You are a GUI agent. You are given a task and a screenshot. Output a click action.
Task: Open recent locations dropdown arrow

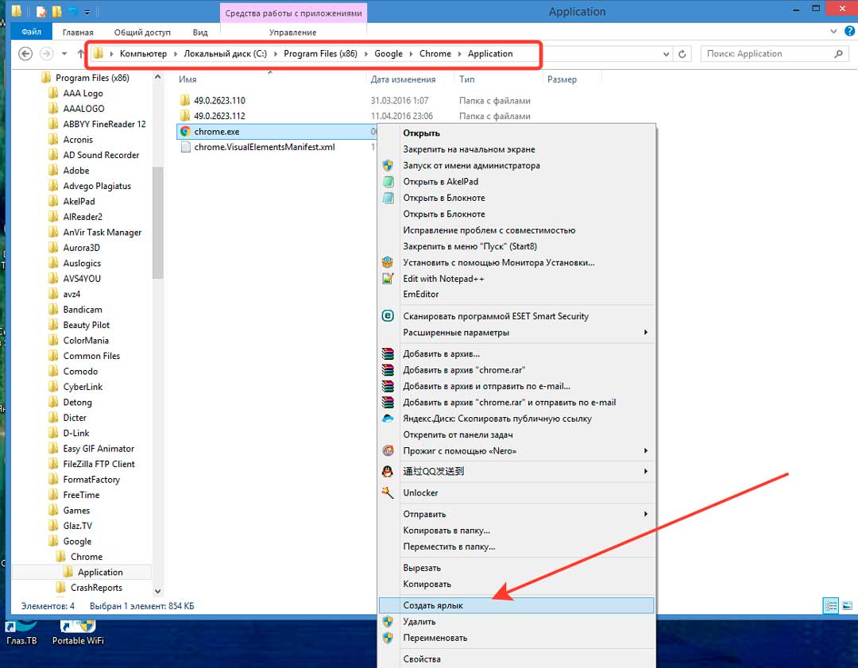[x=64, y=54]
